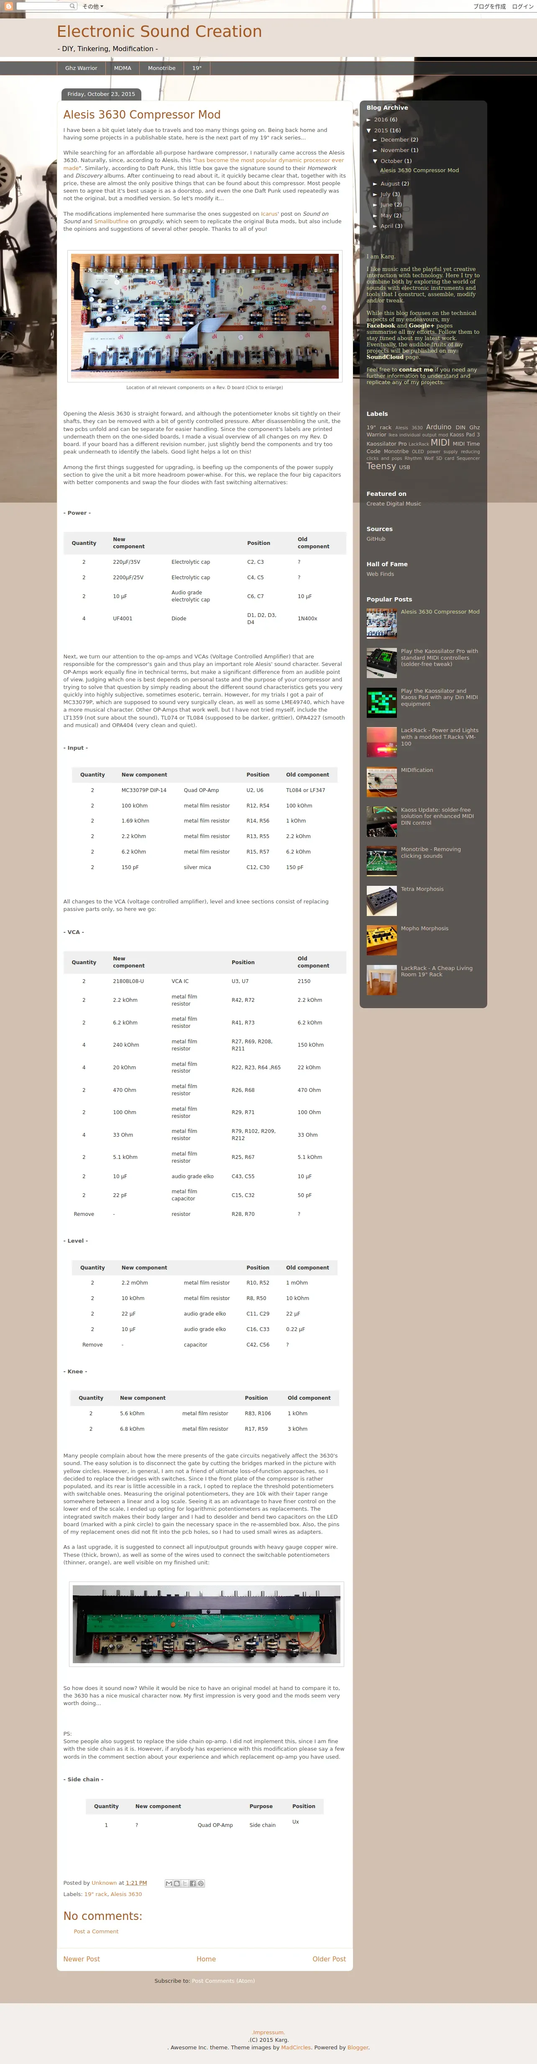Open Monotribe - Removing clicking sounds post
The image size is (537, 2064).
pos(430,852)
